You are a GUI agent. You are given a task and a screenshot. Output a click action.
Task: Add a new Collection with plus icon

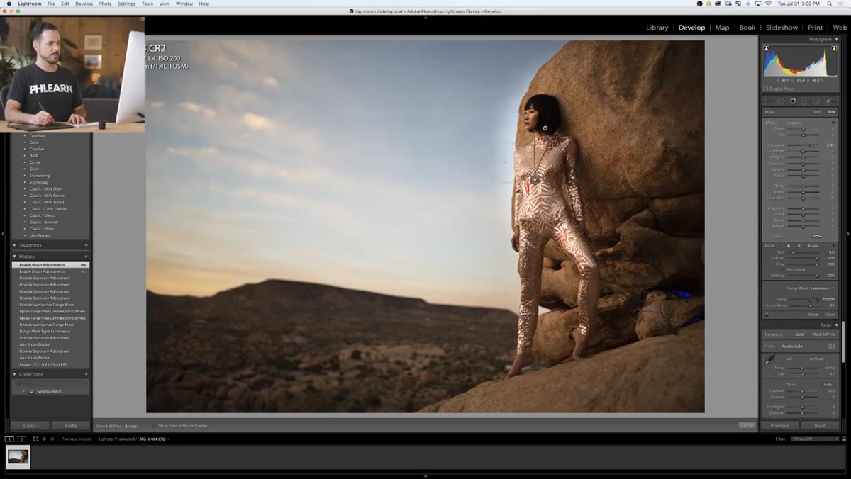coord(86,374)
